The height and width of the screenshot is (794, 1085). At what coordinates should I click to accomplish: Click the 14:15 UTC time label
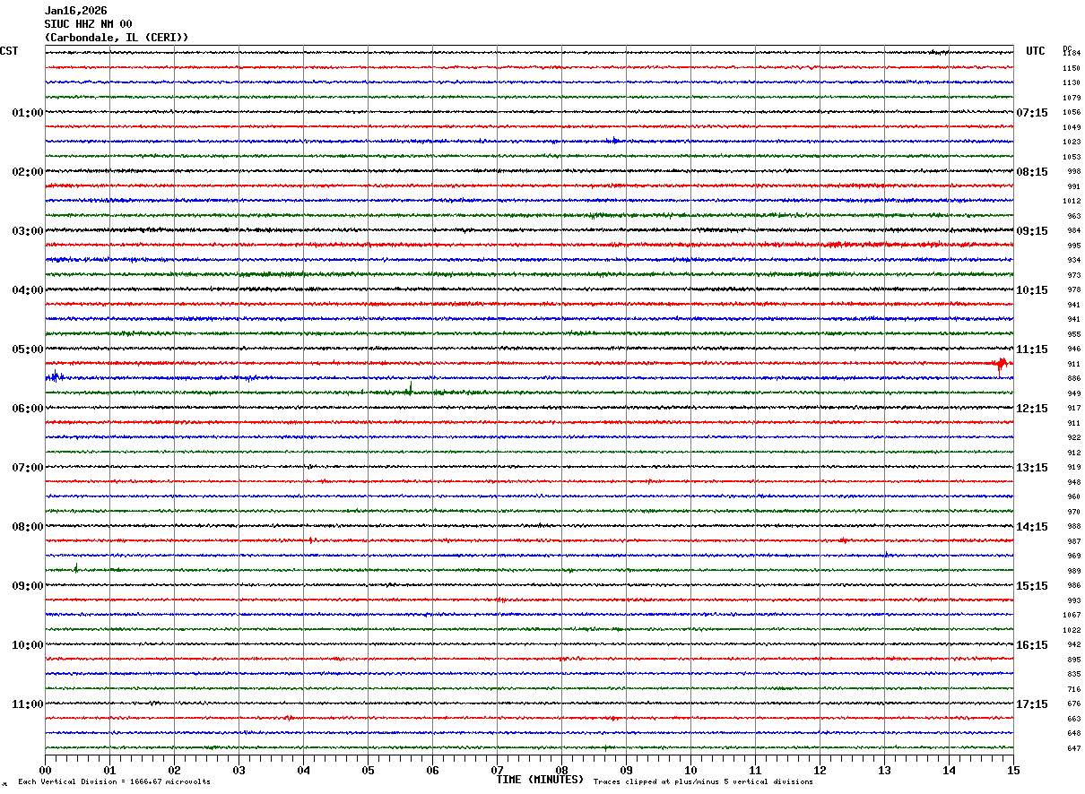1032,527
